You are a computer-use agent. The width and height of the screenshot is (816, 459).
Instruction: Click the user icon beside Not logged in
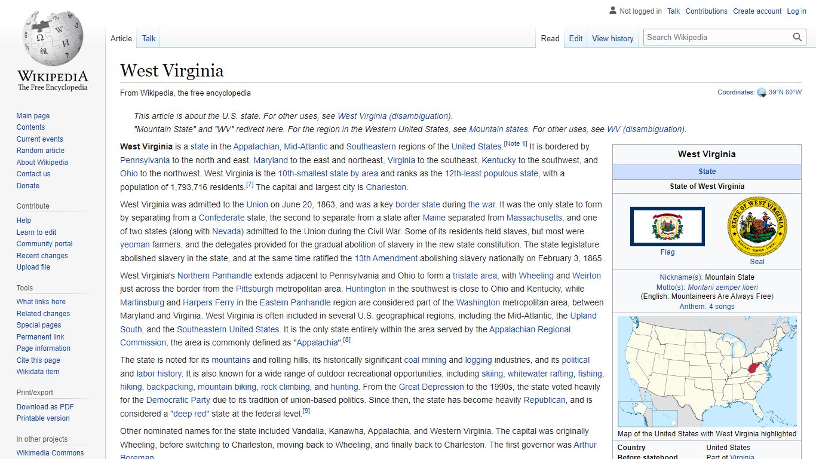[612, 10]
